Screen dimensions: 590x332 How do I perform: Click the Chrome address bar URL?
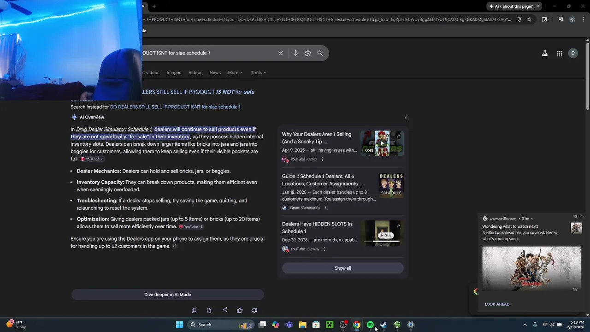pyautogui.click(x=327, y=19)
